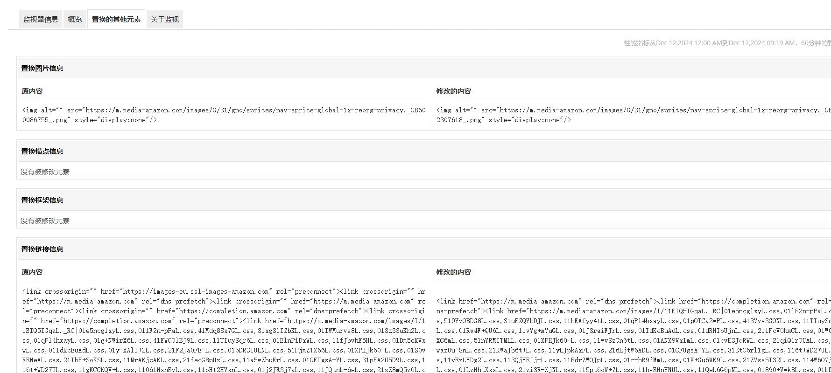Click 没有被修改元素 under 置换锚点信息

click(45, 172)
